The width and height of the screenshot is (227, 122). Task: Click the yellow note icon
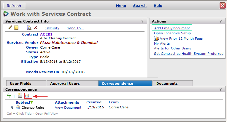click(x=16, y=28)
